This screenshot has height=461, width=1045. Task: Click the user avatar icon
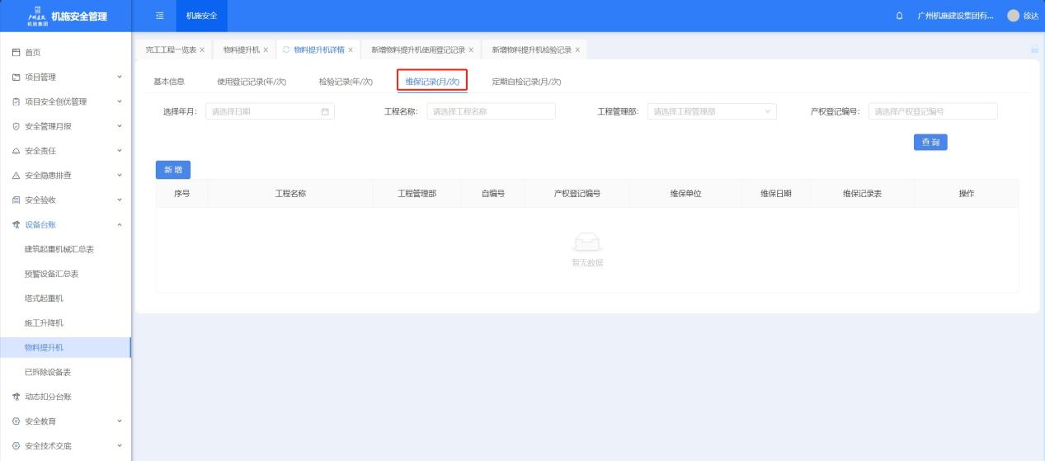[1013, 16]
